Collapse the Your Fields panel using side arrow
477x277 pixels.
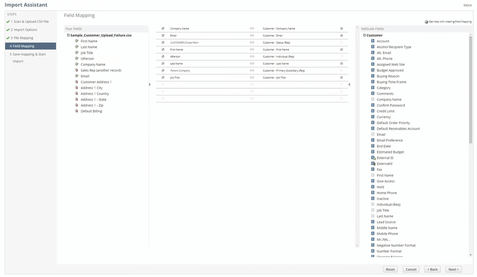150,84
